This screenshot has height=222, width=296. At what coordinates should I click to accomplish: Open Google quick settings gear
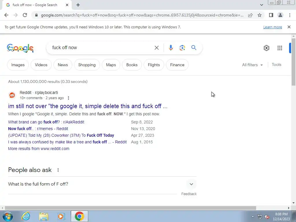tap(266, 48)
